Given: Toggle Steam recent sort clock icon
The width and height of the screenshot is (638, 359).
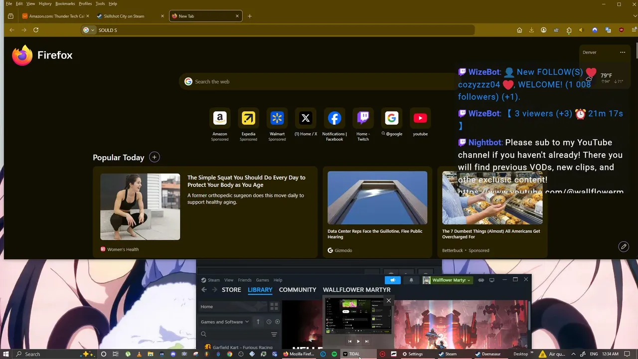Looking at the screenshot, I should point(269,322).
